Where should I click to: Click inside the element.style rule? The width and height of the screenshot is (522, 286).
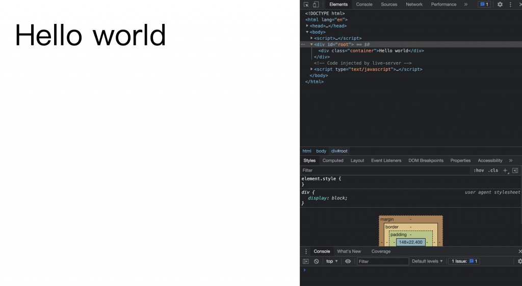click(410, 181)
